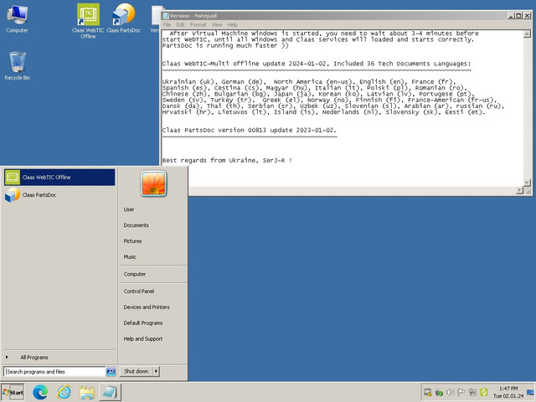Click the Shut down button
The height and width of the screenshot is (402, 536).
click(136, 371)
